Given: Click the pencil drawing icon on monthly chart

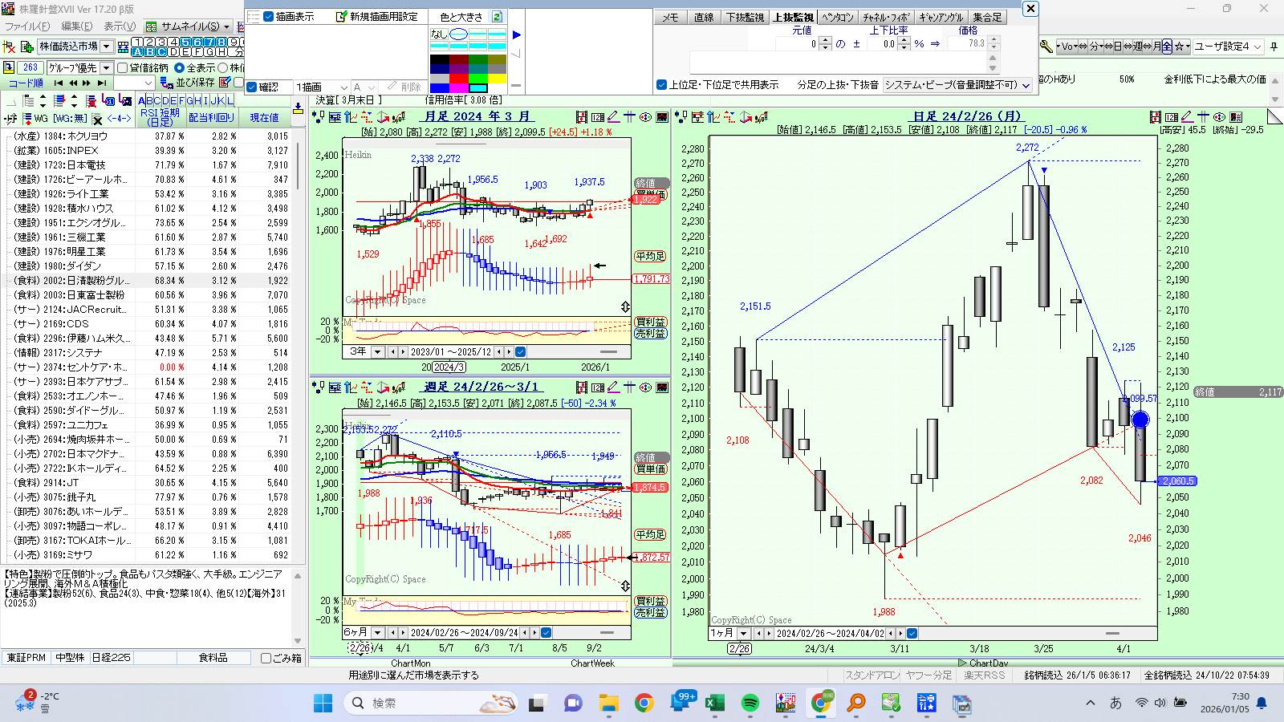Looking at the screenshot, I should (x=613, y=117).
